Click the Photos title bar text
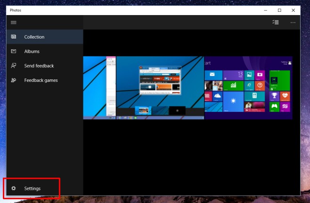Screen dimensions: 310x203 (x=15, y=10)
